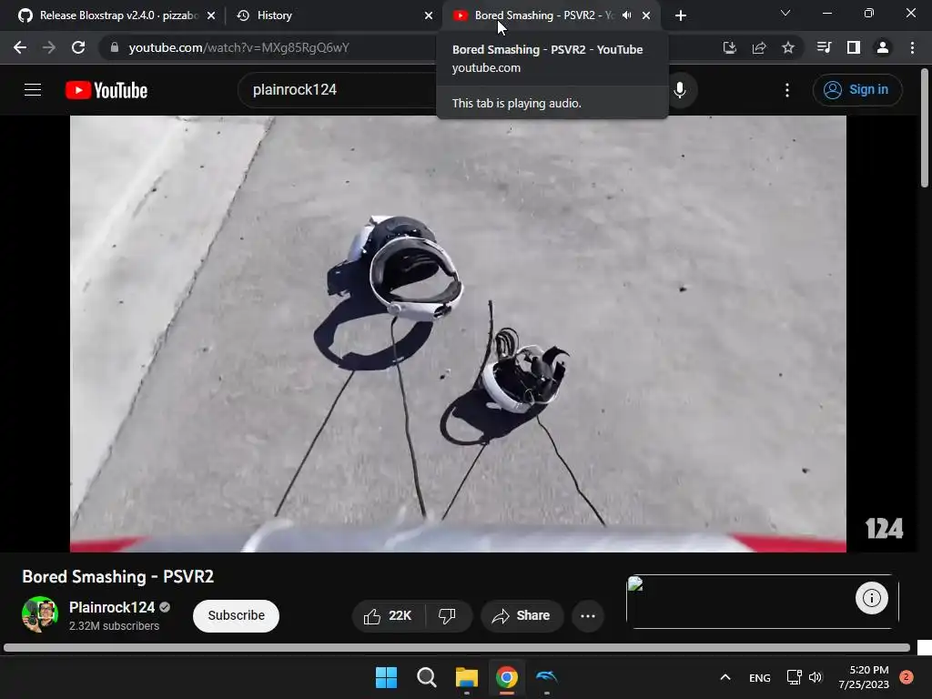The height and width of the screenshot is (699, 932).
Task: Navigate back in Chrome
Action: (20, 47)
